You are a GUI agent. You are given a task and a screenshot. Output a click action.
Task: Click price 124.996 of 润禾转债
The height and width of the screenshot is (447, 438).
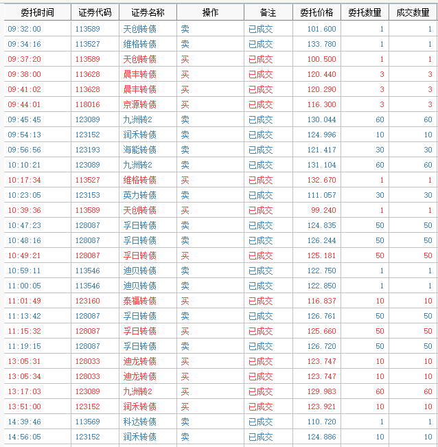(321, 135)
